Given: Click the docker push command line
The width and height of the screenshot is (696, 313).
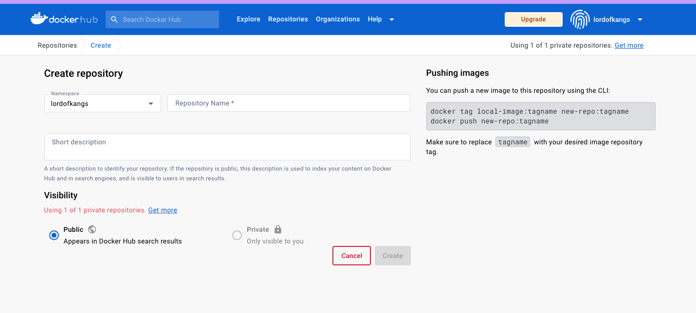Looking at the screenshot, I should 490,121.
